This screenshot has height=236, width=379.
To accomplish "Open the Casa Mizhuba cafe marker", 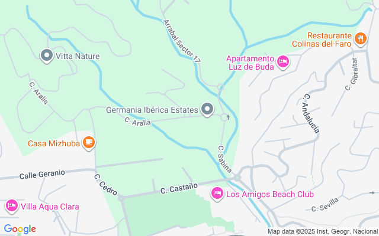I will tap(89, 143).
